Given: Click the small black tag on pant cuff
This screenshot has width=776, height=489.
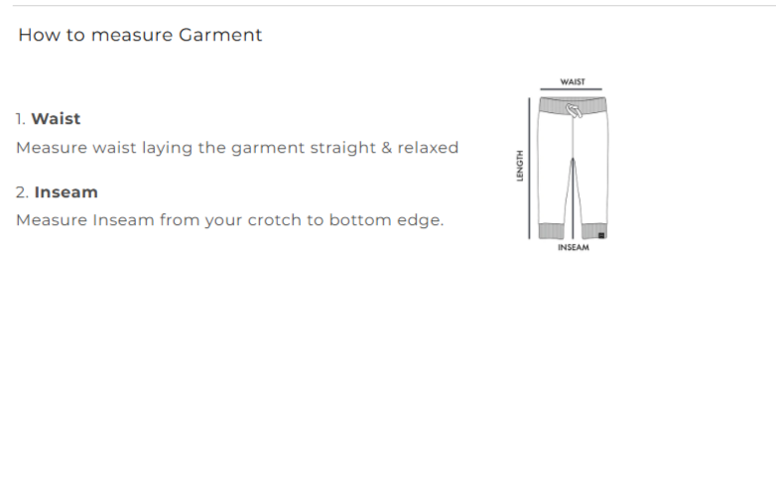Looking at the screenshot, I should click(x=601, y=234).
